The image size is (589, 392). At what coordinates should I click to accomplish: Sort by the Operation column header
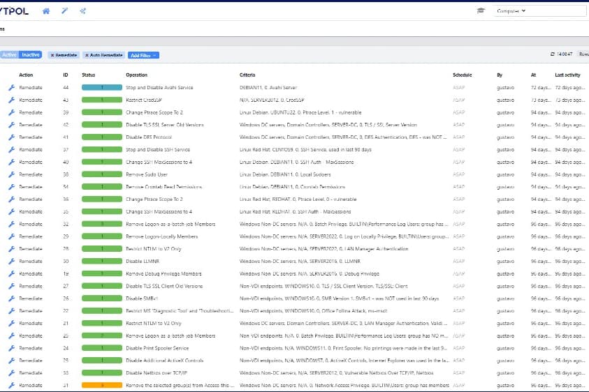137,75
